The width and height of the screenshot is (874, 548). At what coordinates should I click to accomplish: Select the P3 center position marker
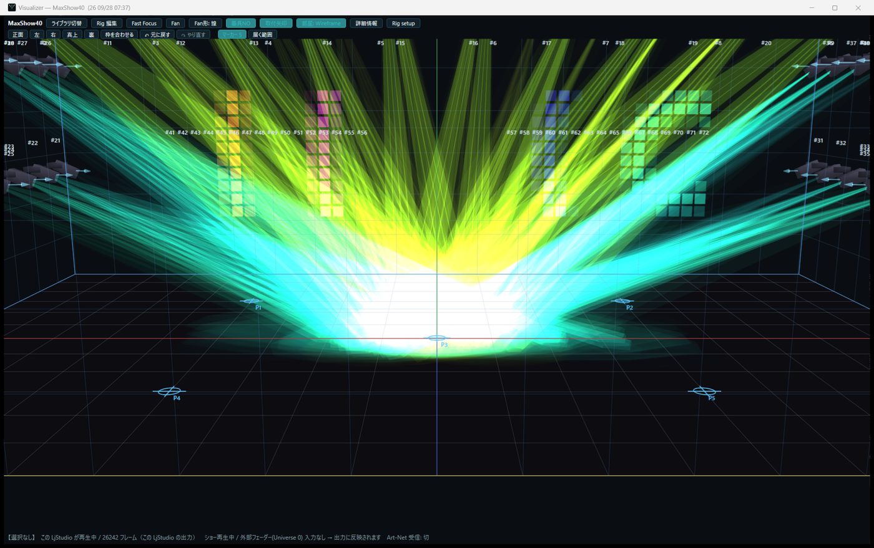tap(437, 338)
